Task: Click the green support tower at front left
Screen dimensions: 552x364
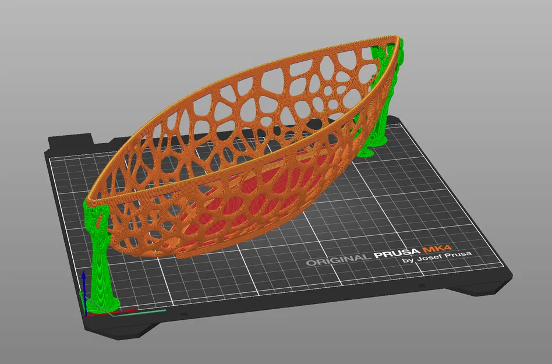Action: pyautogui.click(x=102, y=262)
